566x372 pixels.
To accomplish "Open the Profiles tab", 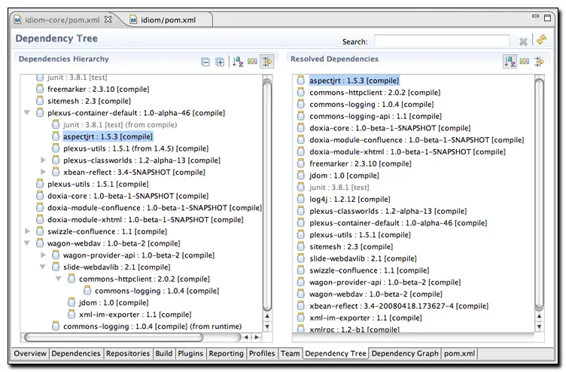I will click(x=262, y=354).
